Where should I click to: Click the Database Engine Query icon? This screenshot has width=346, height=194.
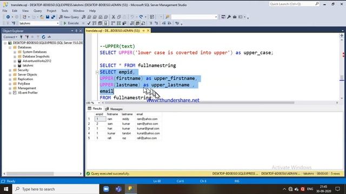click(x=84, y=17)
